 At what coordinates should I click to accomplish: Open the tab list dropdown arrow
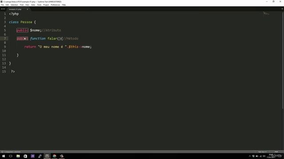pos(282,9)
